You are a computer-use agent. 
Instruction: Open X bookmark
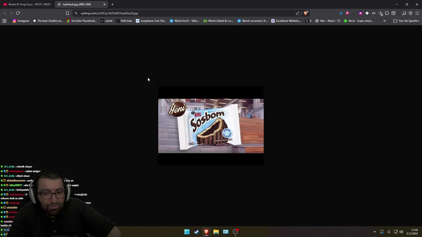(308, 21)
